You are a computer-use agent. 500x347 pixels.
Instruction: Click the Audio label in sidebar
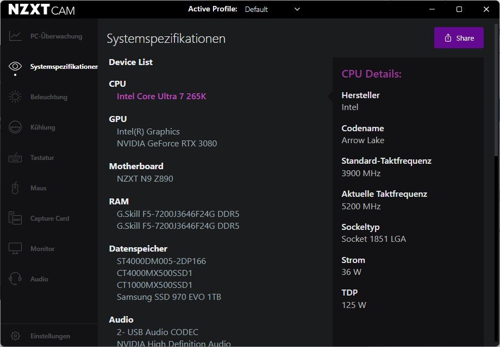coord(39,279)
